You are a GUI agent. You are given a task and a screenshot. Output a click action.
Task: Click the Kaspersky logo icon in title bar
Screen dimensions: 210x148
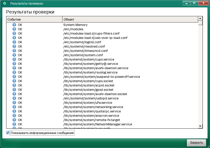coord(4,3)
